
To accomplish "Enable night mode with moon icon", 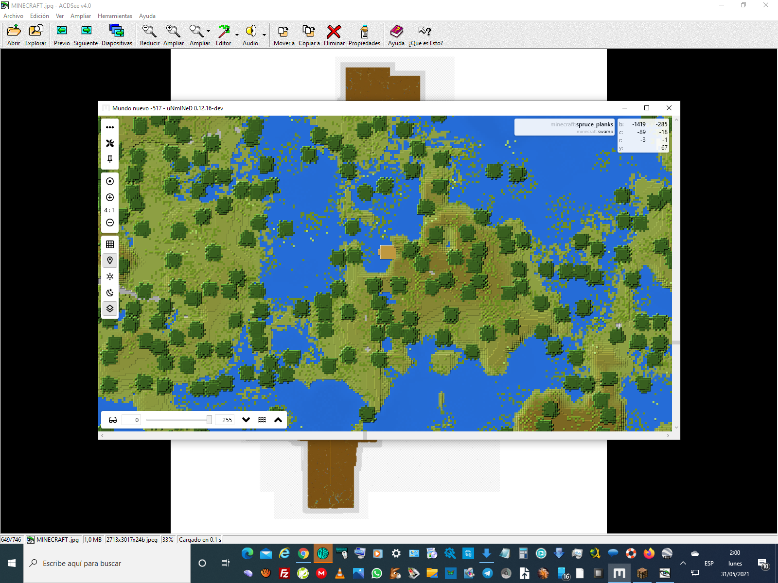I will [x=110, y=292].
